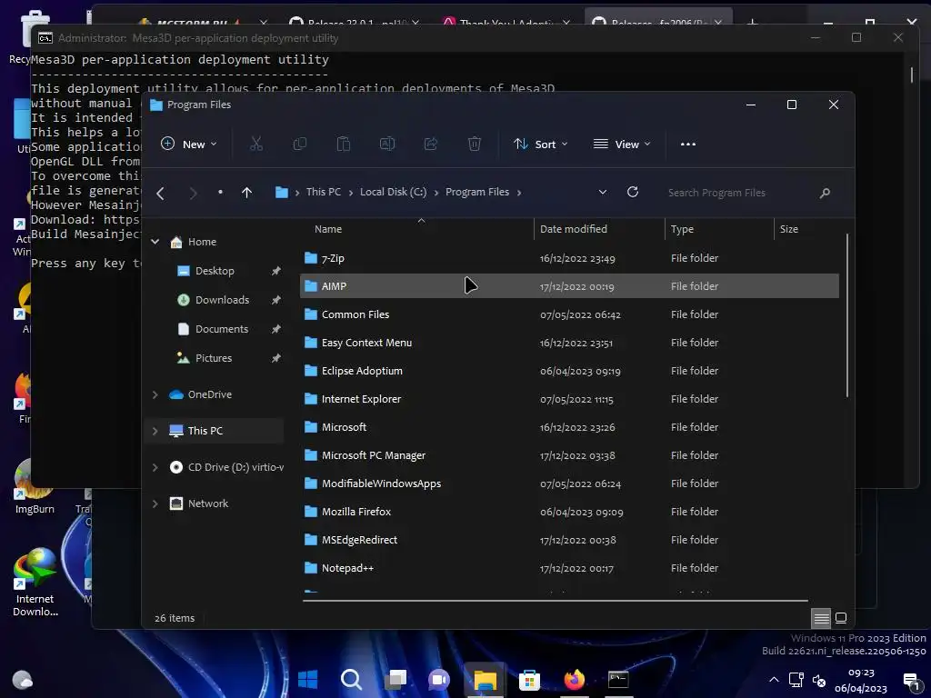Open the See more ellipsis menu
This screenshot has height=698, width=931.
[x=687, y=145]
